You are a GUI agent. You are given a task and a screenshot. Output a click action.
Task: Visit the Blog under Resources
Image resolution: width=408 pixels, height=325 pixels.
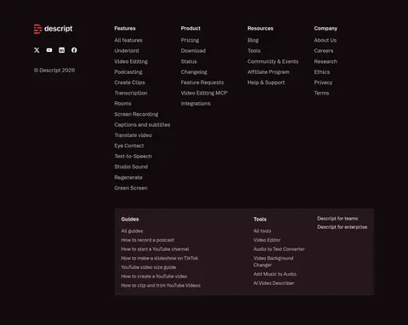(253, 40)
